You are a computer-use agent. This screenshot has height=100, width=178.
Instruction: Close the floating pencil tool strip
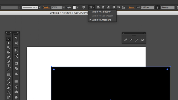(x=124, y=33)
